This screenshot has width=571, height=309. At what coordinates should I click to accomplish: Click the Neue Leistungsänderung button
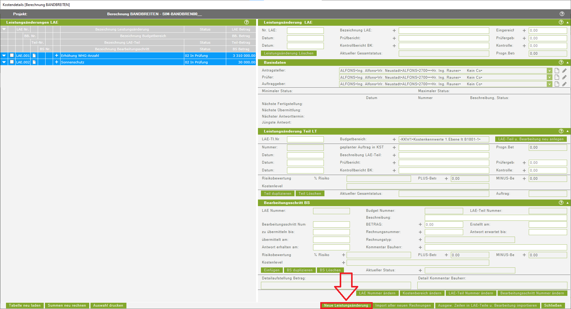coord(346,305)
